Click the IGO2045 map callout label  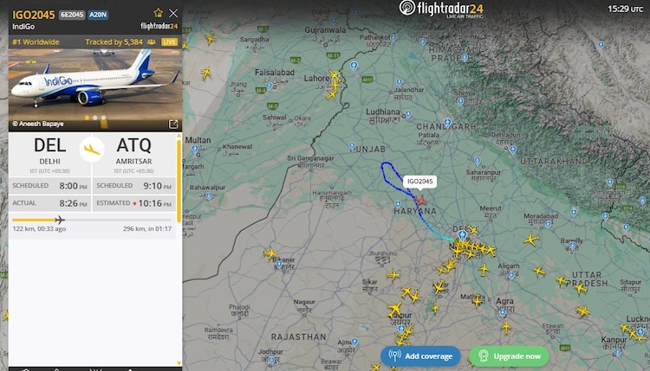click(x=420, y=182)
